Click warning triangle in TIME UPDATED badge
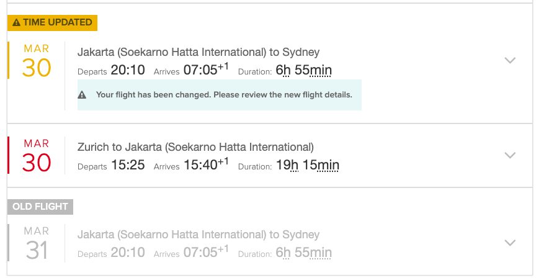Viewport: 536px width, 278px height. [x=16, y=22]
